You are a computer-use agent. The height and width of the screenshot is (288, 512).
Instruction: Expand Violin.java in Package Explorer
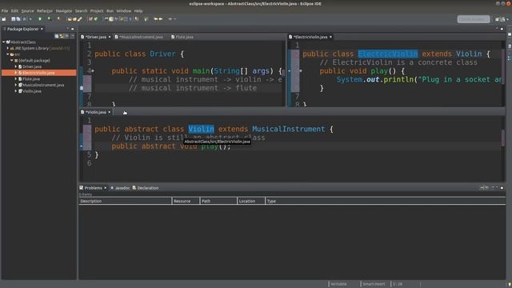click(x=16, y=91)
